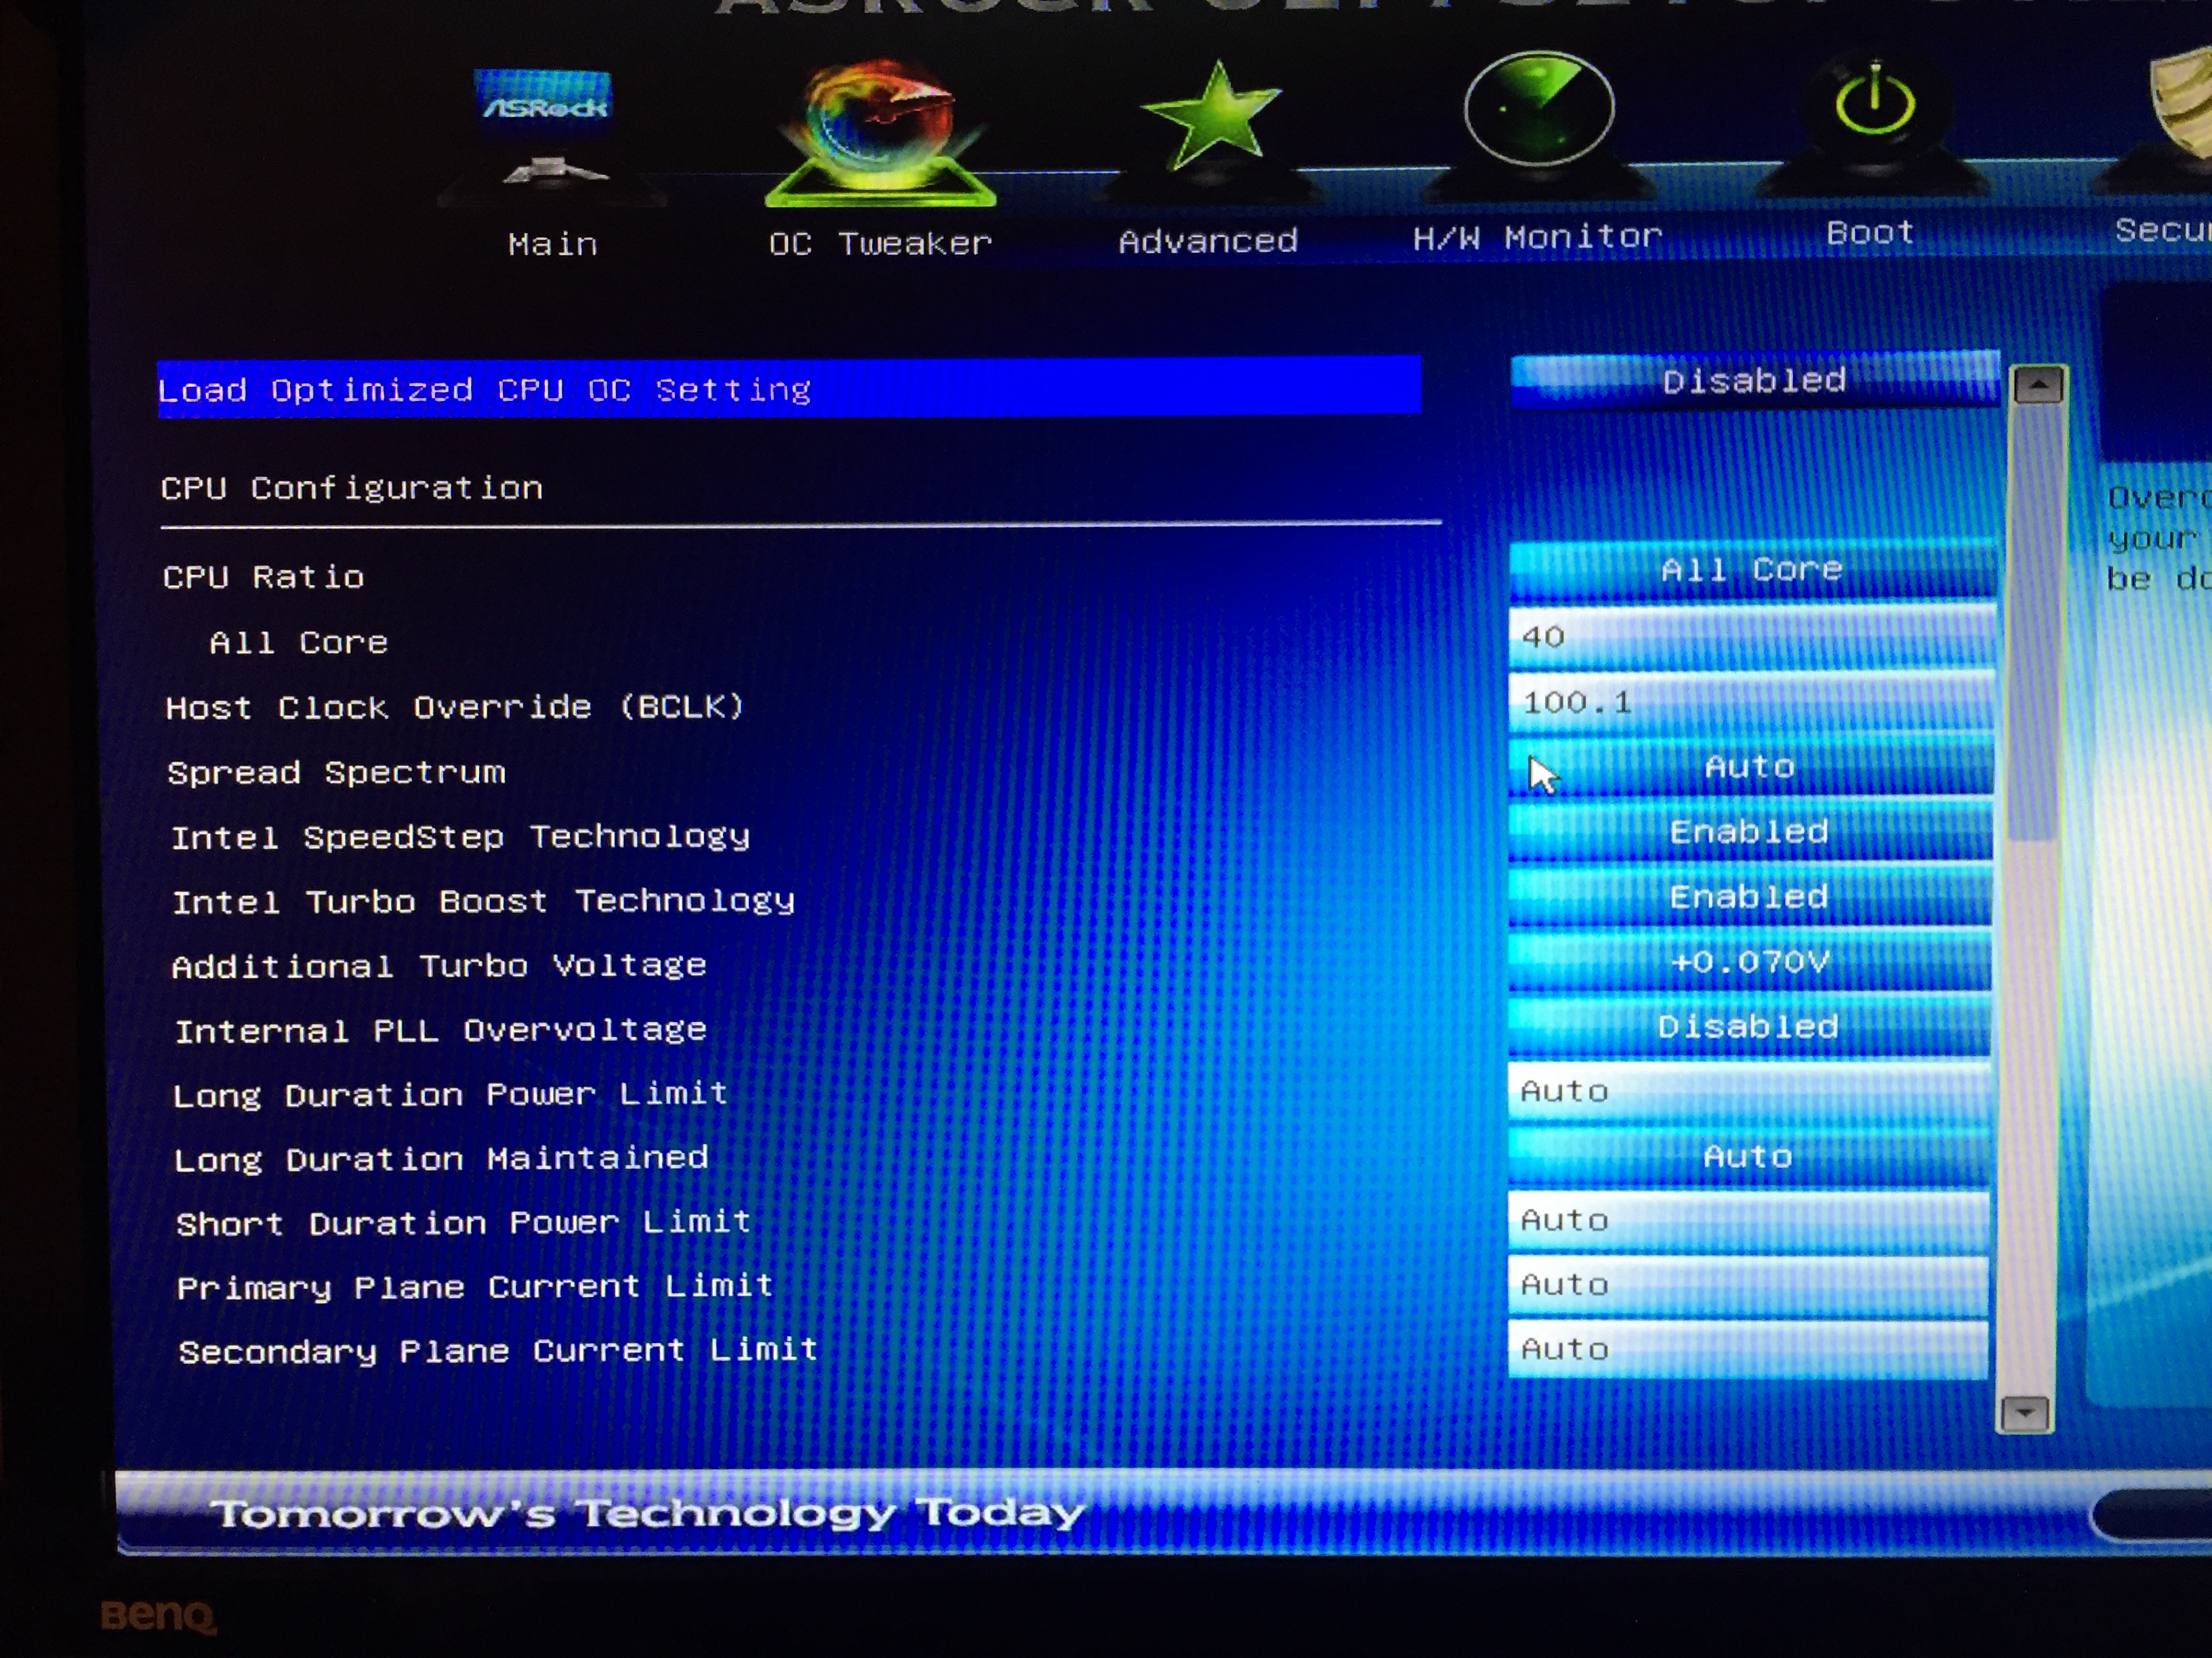Image resolution: width=2212 pixels, height=1658 pixels.
Task: Click the scrollbar up arrow
Action: (x=2038, y=386)
